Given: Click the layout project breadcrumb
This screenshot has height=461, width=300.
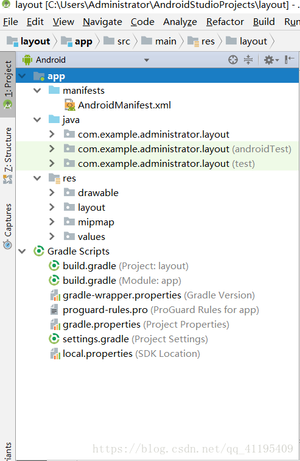Looking at the screenshot, I should [x=29, y=41].
